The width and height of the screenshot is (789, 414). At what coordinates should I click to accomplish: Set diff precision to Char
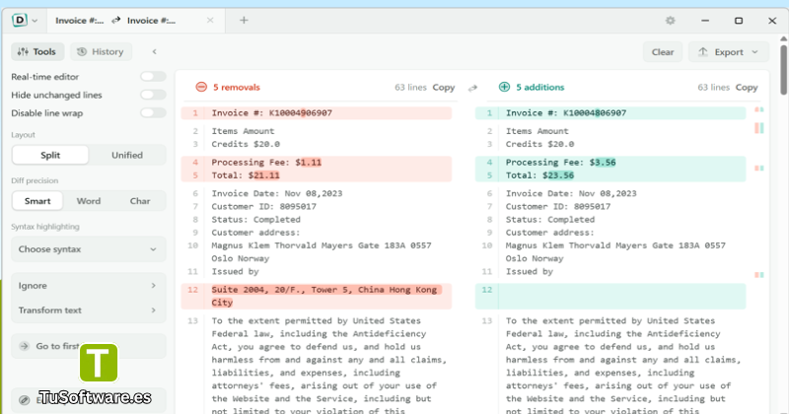(140, 201)
